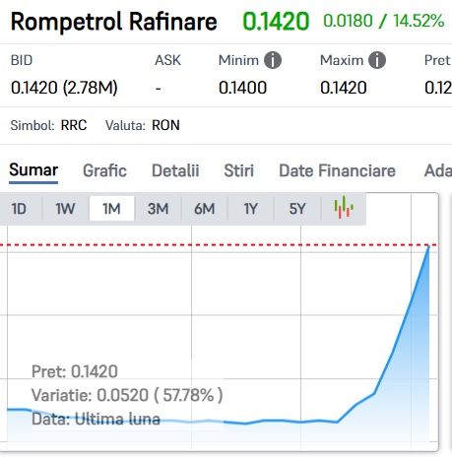This screenshot has height=459, width=452.
Task: Click the Minim value 0.1400
Action: [242, 88]
